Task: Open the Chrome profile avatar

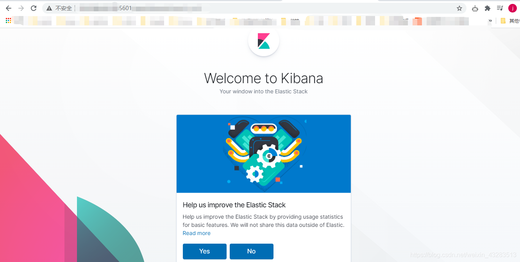Action: click(x=513, y=8)
